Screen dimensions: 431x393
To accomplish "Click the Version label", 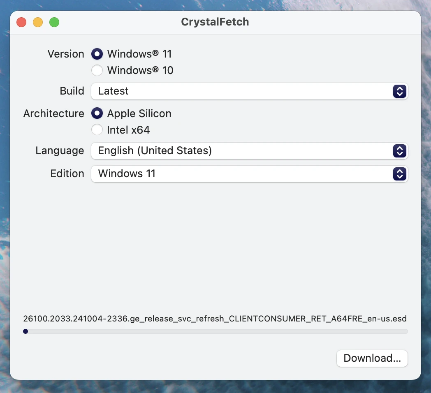I will tap(66, 54).
